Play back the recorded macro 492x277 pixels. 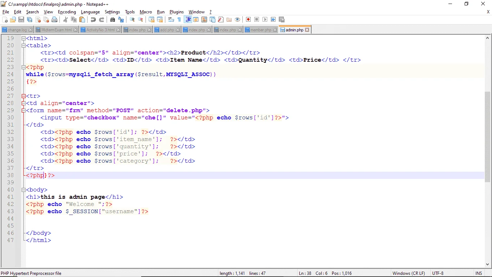click(x=265, y=19)
